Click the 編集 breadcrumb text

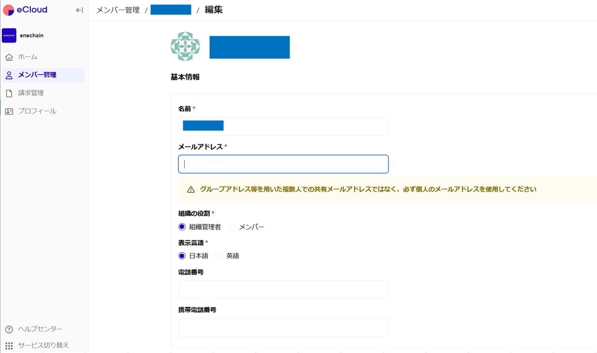click(x=214, y=10)
